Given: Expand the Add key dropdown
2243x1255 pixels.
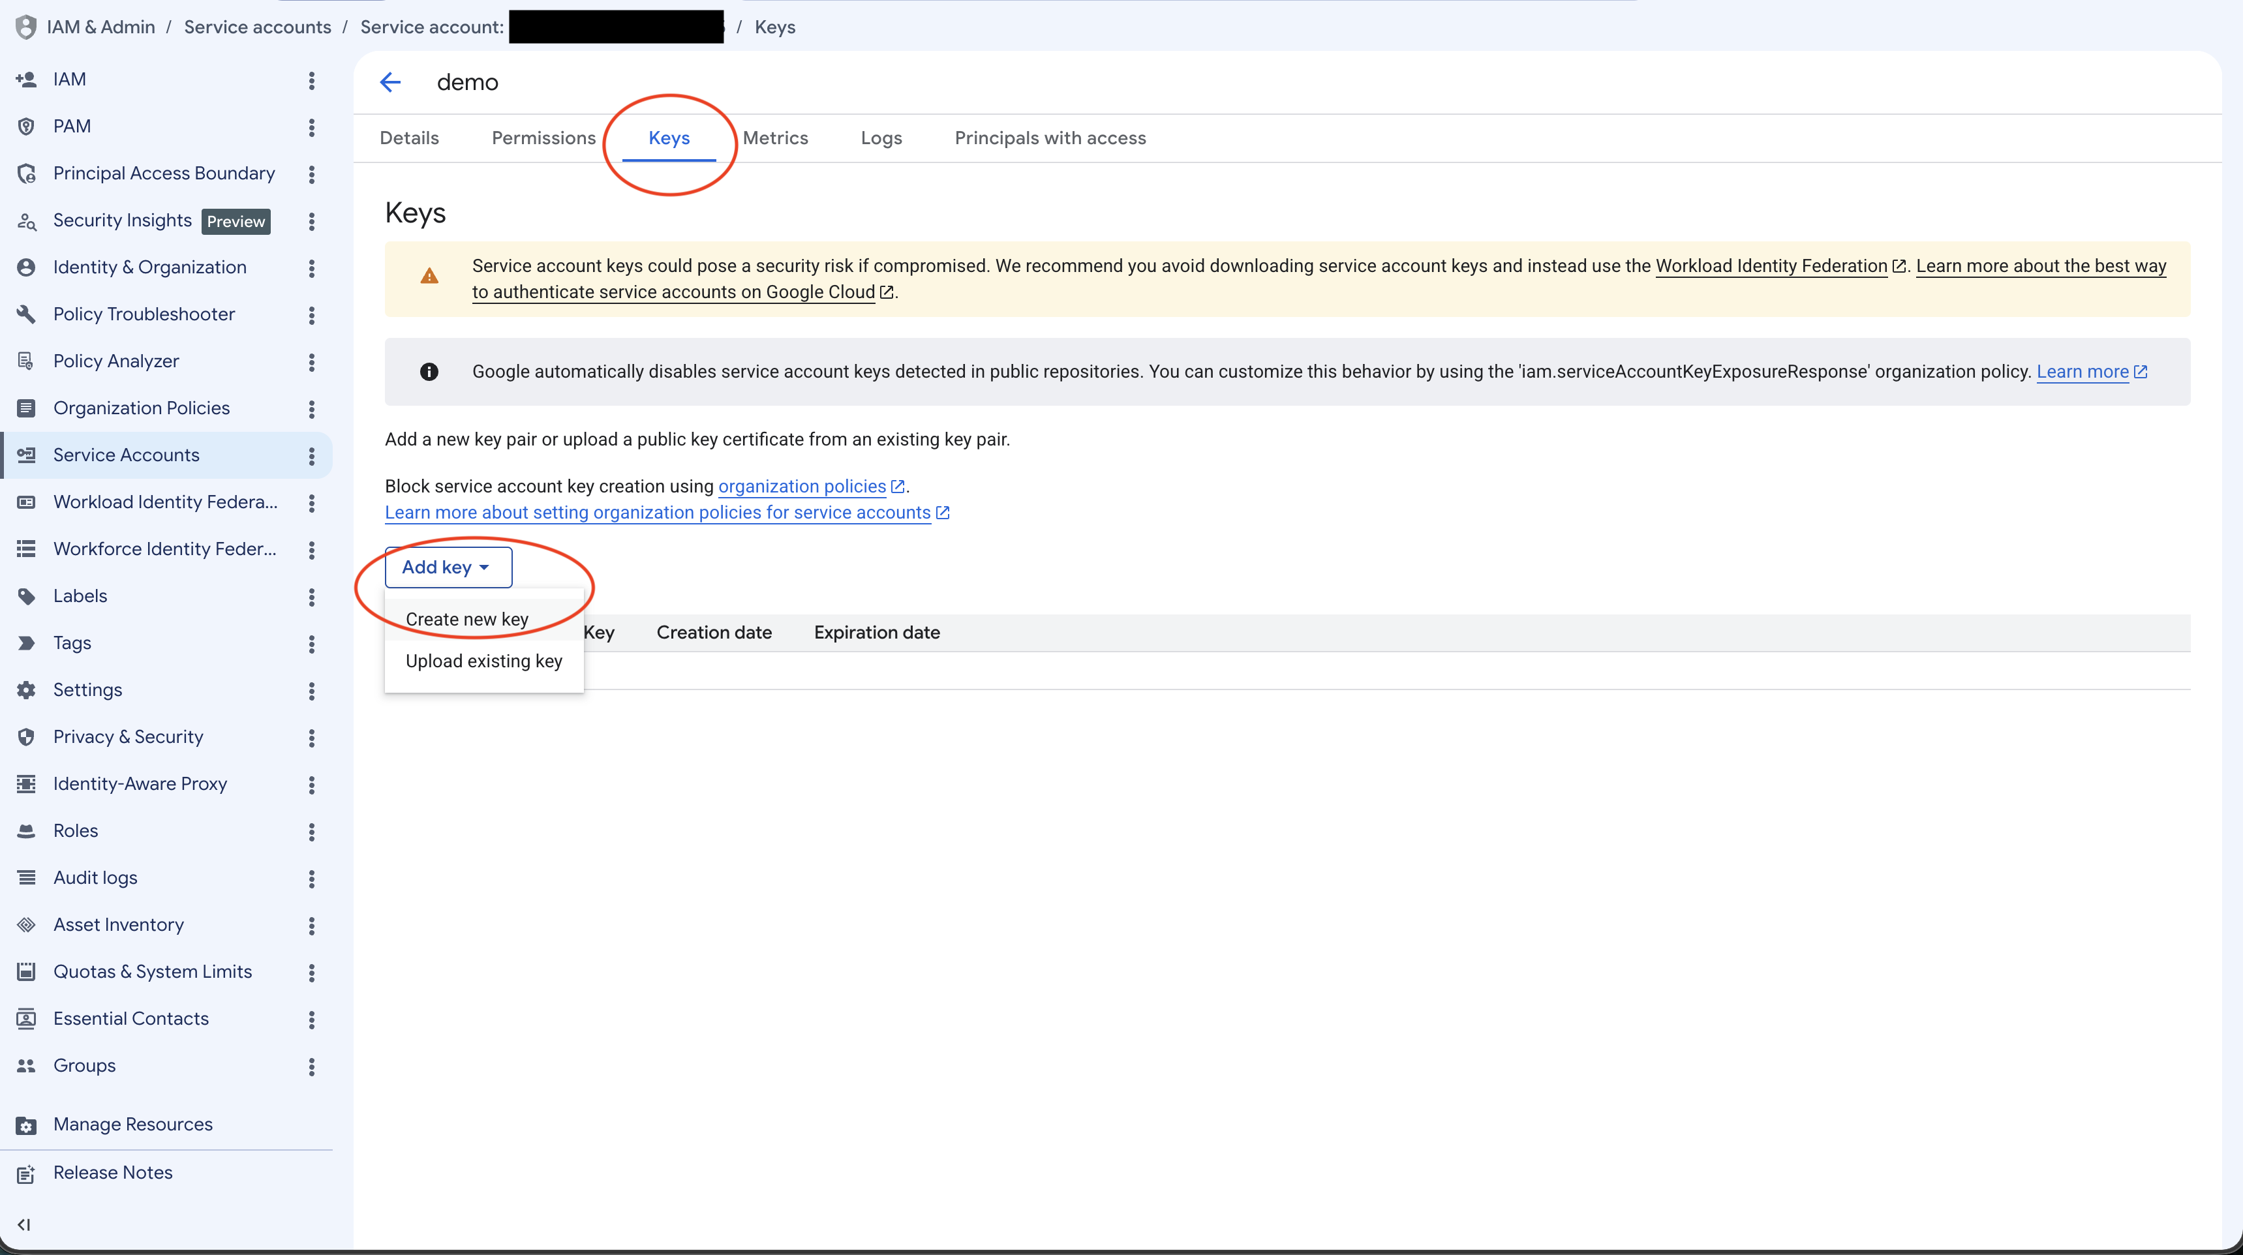Looking at the screenshot, I should [448, 567].
